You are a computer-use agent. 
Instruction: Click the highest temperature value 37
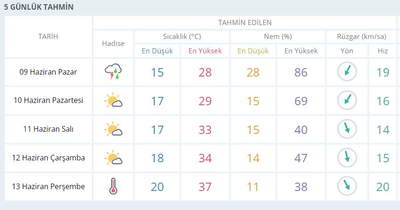coord(205,187)
